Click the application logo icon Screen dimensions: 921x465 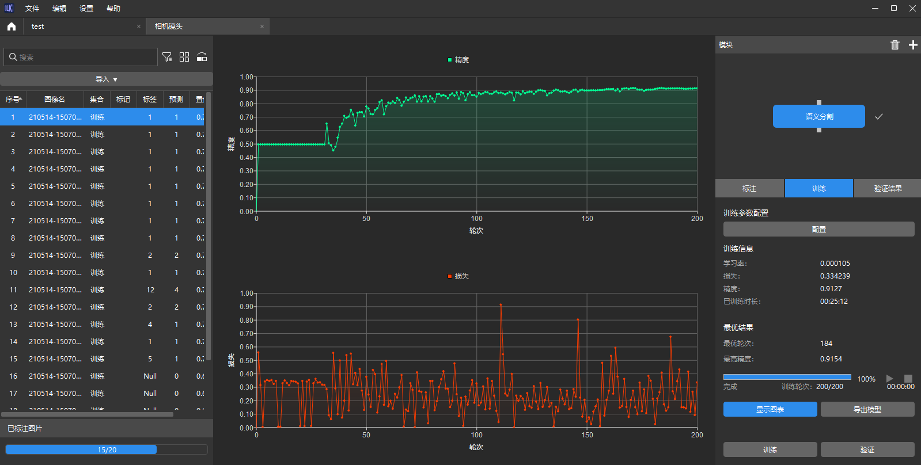coord(9,8)
